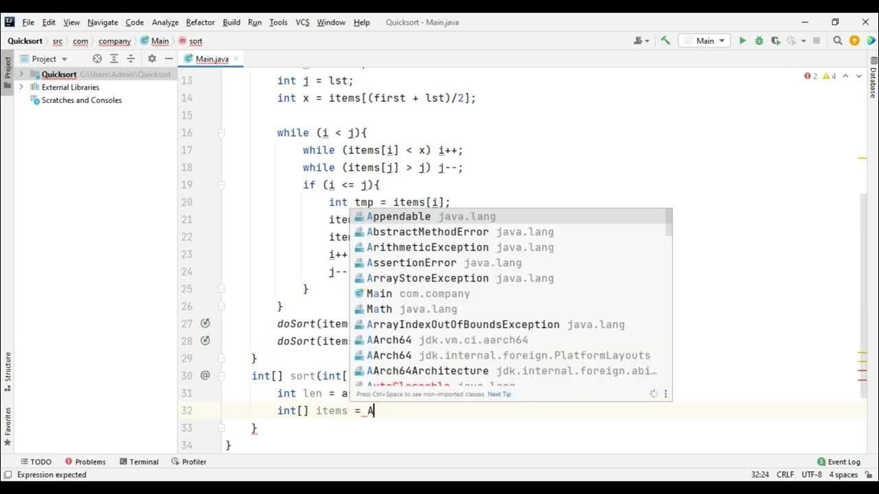Click the src breadcrumb
The width and height of the screenshot is (879, 494).
point(58,41)
